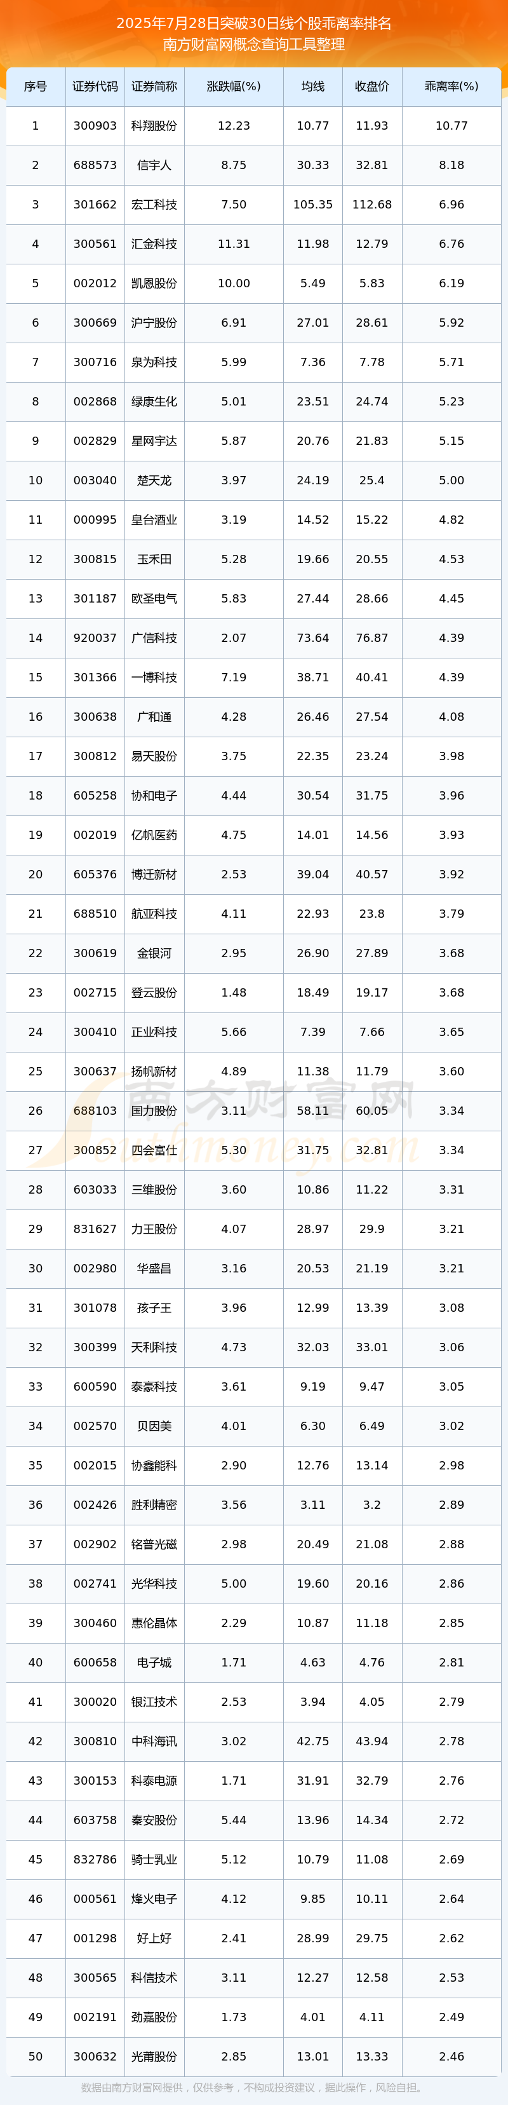Select stock name 胜利精密

pyautogui.click(x=154, y=1505)
